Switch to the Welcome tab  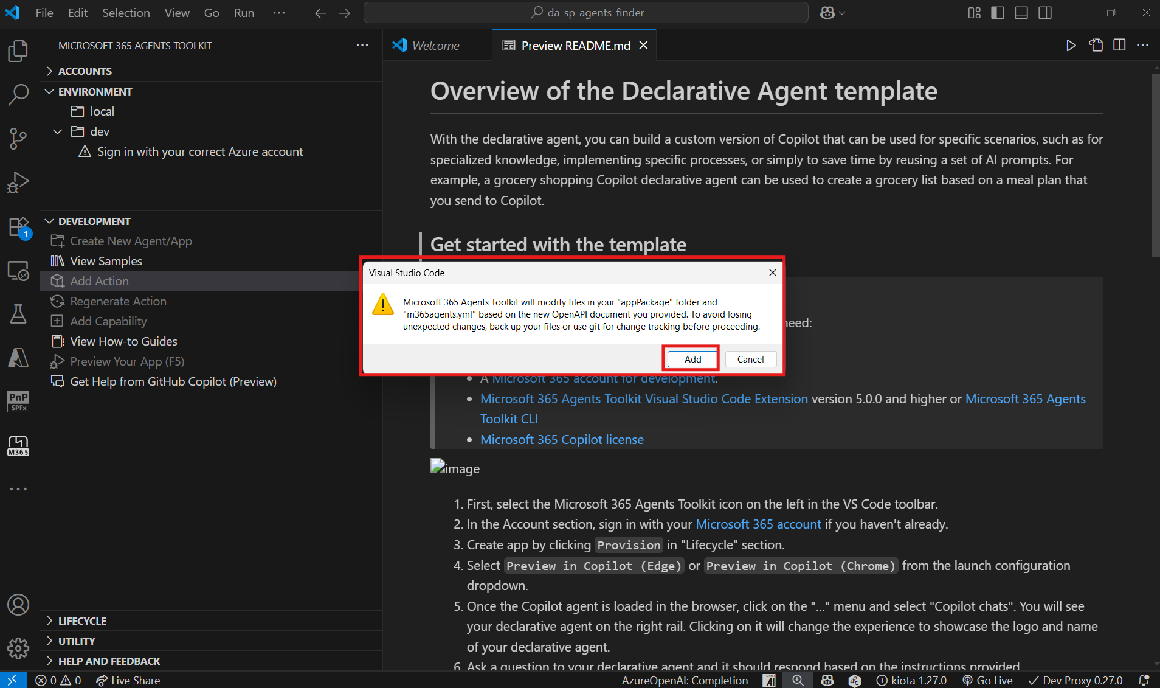(436, 46)
